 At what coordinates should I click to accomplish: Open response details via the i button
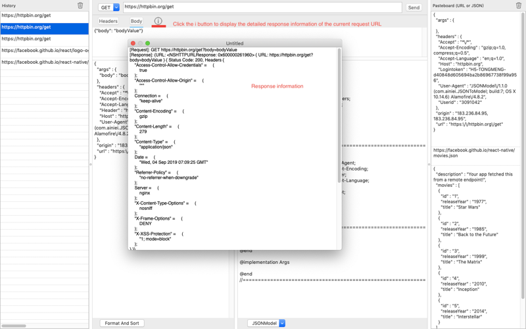click(158, 21)
